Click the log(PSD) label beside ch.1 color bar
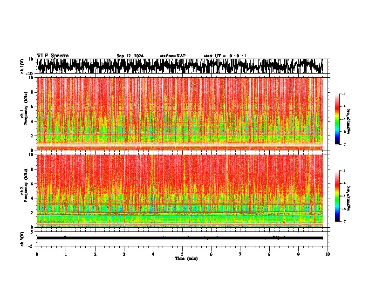The height and width of the screenshot is (285, 369). [x=348, y=122]
